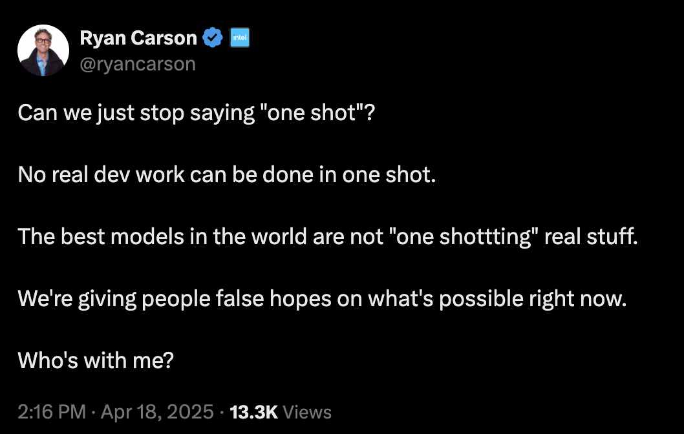Open the Ryan Carson display name link
Viewport: 684px width, 434px height.
pos(138,38)
